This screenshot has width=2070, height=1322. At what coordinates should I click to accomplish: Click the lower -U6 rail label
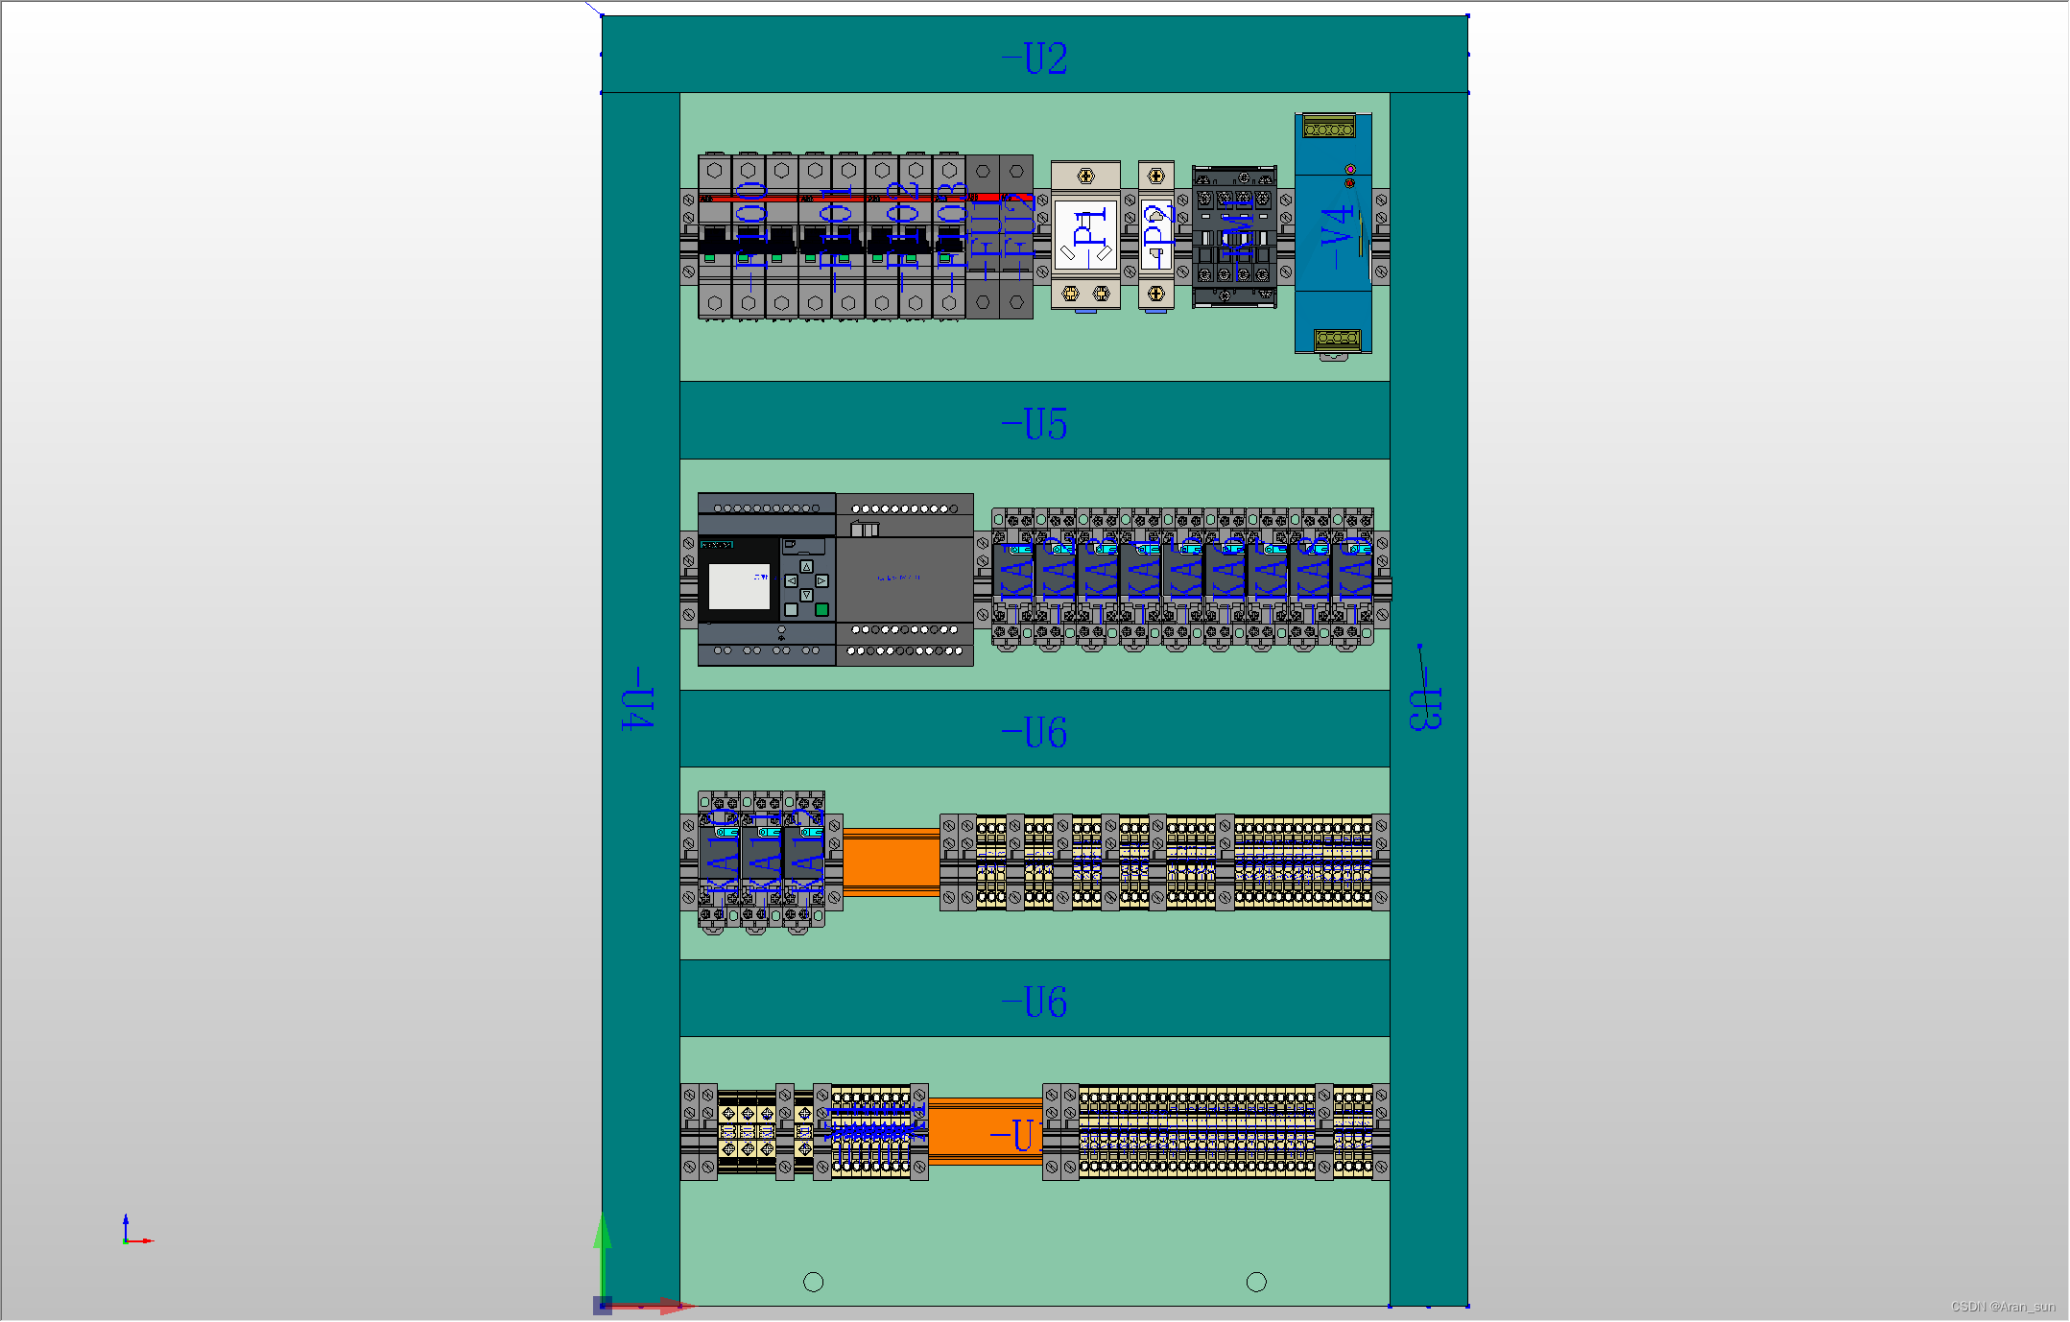pyautogui.click(x=1035, y=1001)
